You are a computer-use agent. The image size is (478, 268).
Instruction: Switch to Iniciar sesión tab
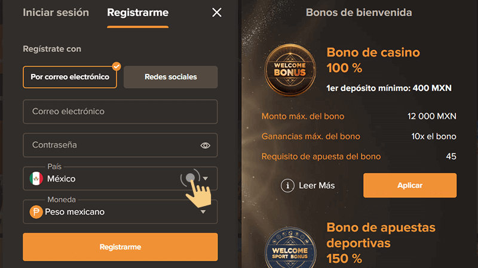coord(56,13)
